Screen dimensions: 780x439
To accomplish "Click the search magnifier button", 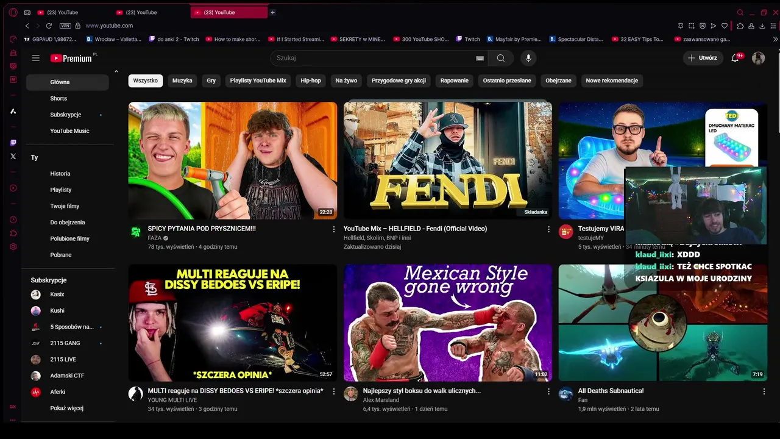I will coord(500,58).
